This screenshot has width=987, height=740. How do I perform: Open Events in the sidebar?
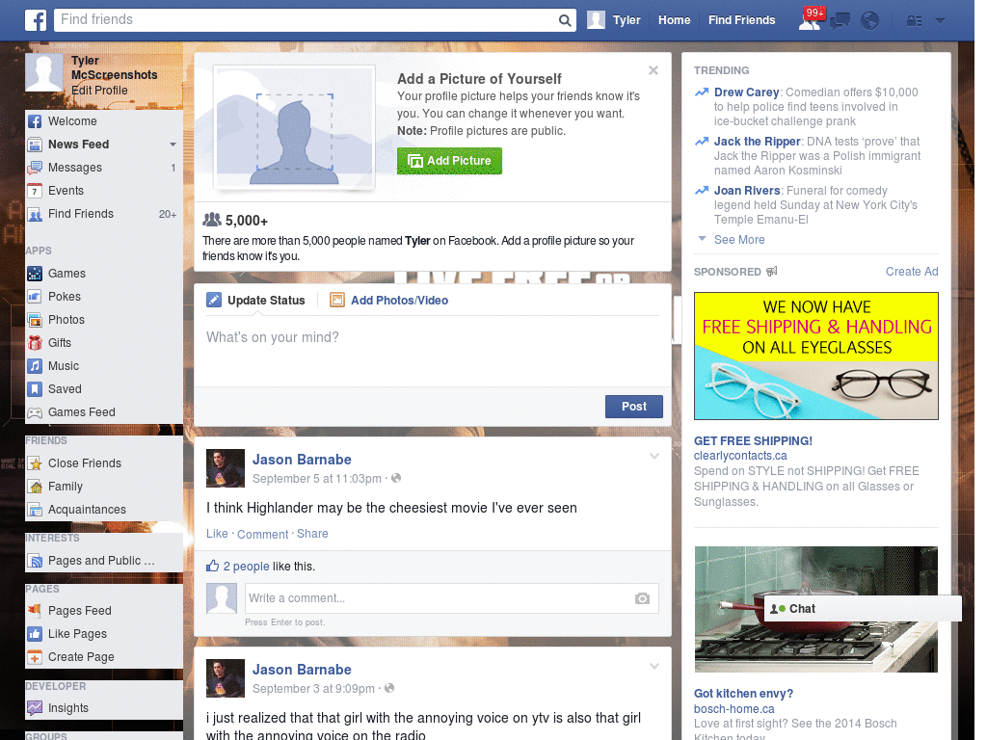pyautogui.click(x=104, y=191)
